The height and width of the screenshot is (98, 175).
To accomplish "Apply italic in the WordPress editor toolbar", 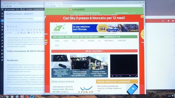I will [x=11, y=30].
